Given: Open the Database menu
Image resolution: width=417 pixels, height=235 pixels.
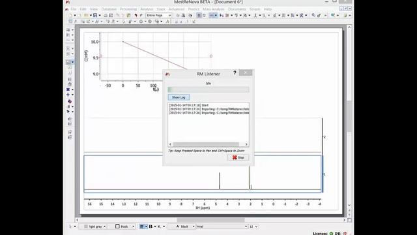Looking at the screenshot, I should [109, 9].
